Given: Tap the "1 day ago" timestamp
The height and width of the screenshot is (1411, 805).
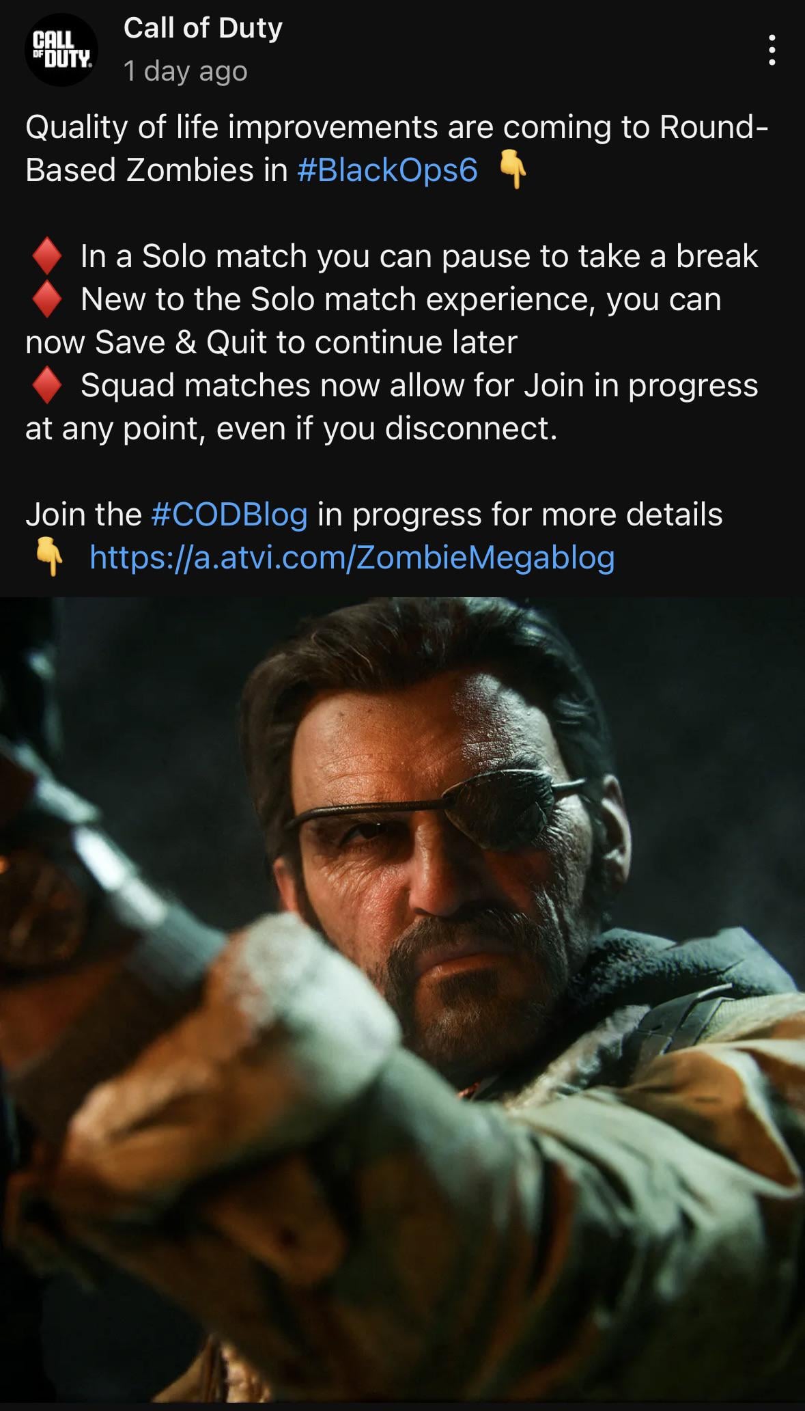Looking at the screenshot, I should [x=185, y=71].
